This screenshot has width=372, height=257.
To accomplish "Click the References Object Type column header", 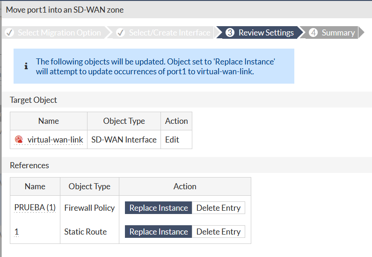I will [89, 186].
